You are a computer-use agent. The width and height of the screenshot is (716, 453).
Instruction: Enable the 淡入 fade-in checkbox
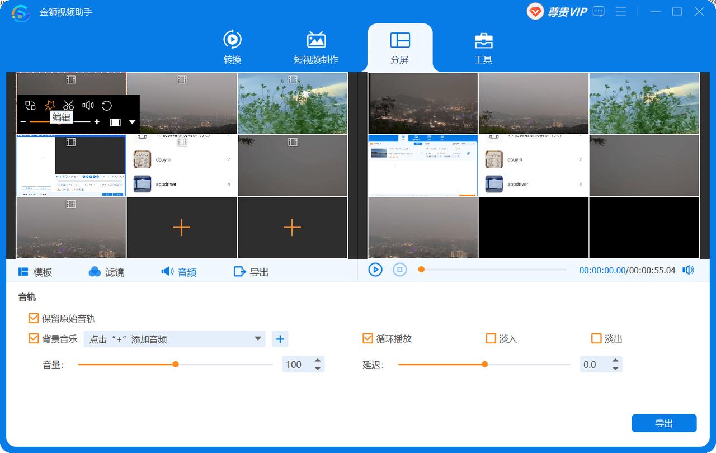pos(491,338)
